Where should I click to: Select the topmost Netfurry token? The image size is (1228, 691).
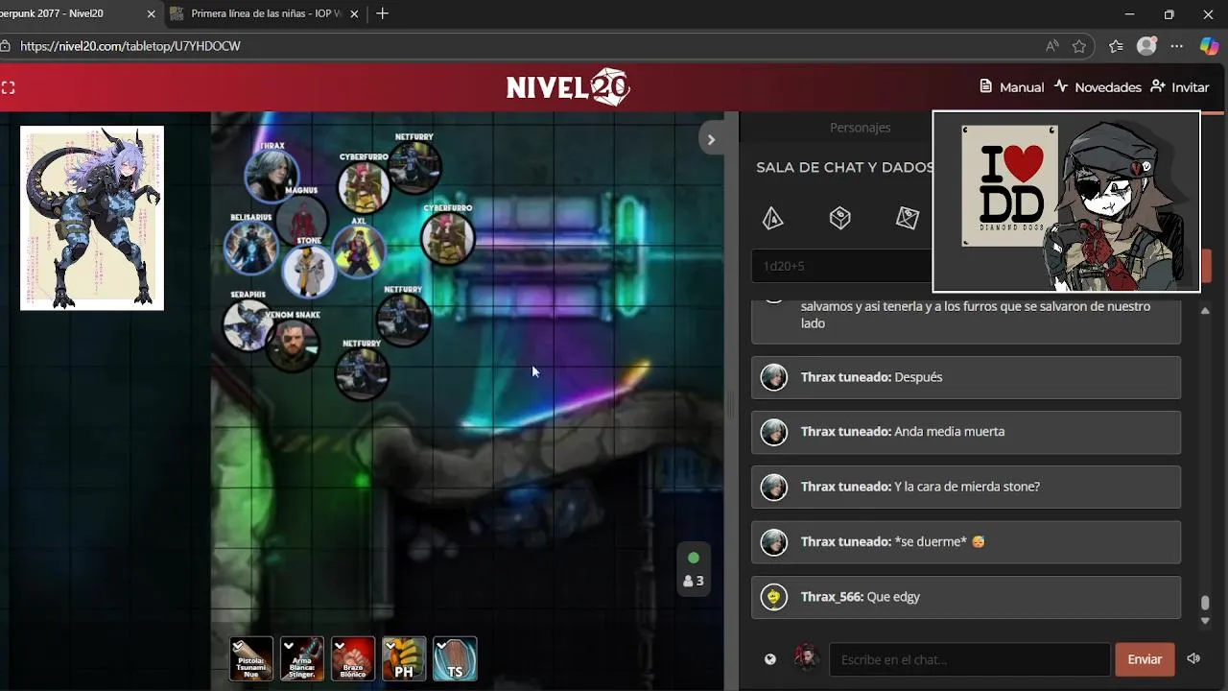(414, 167)
